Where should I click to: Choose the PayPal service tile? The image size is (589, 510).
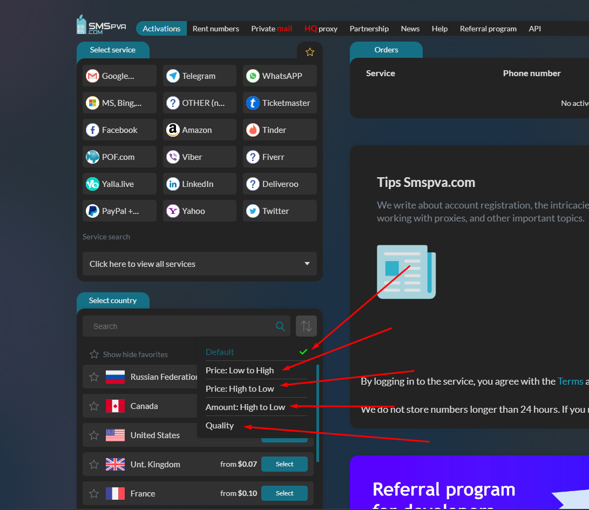pyautogui.click(x=119, y=211)
